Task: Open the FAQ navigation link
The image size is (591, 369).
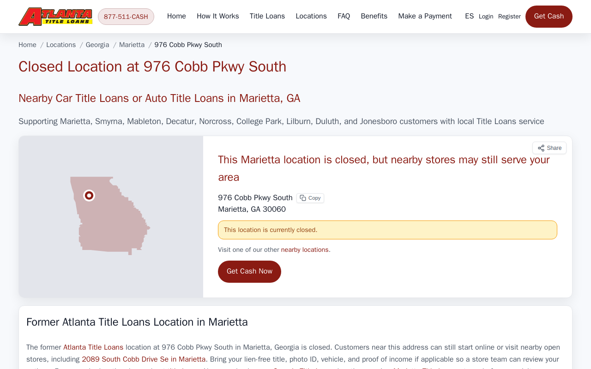Action: pyautogui.click(x=344, y=16)
